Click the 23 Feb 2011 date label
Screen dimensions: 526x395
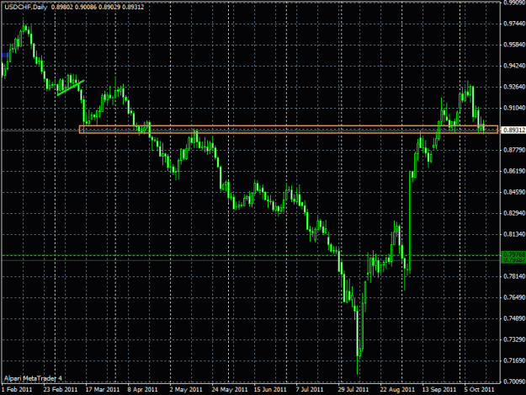tap(61, 389)
